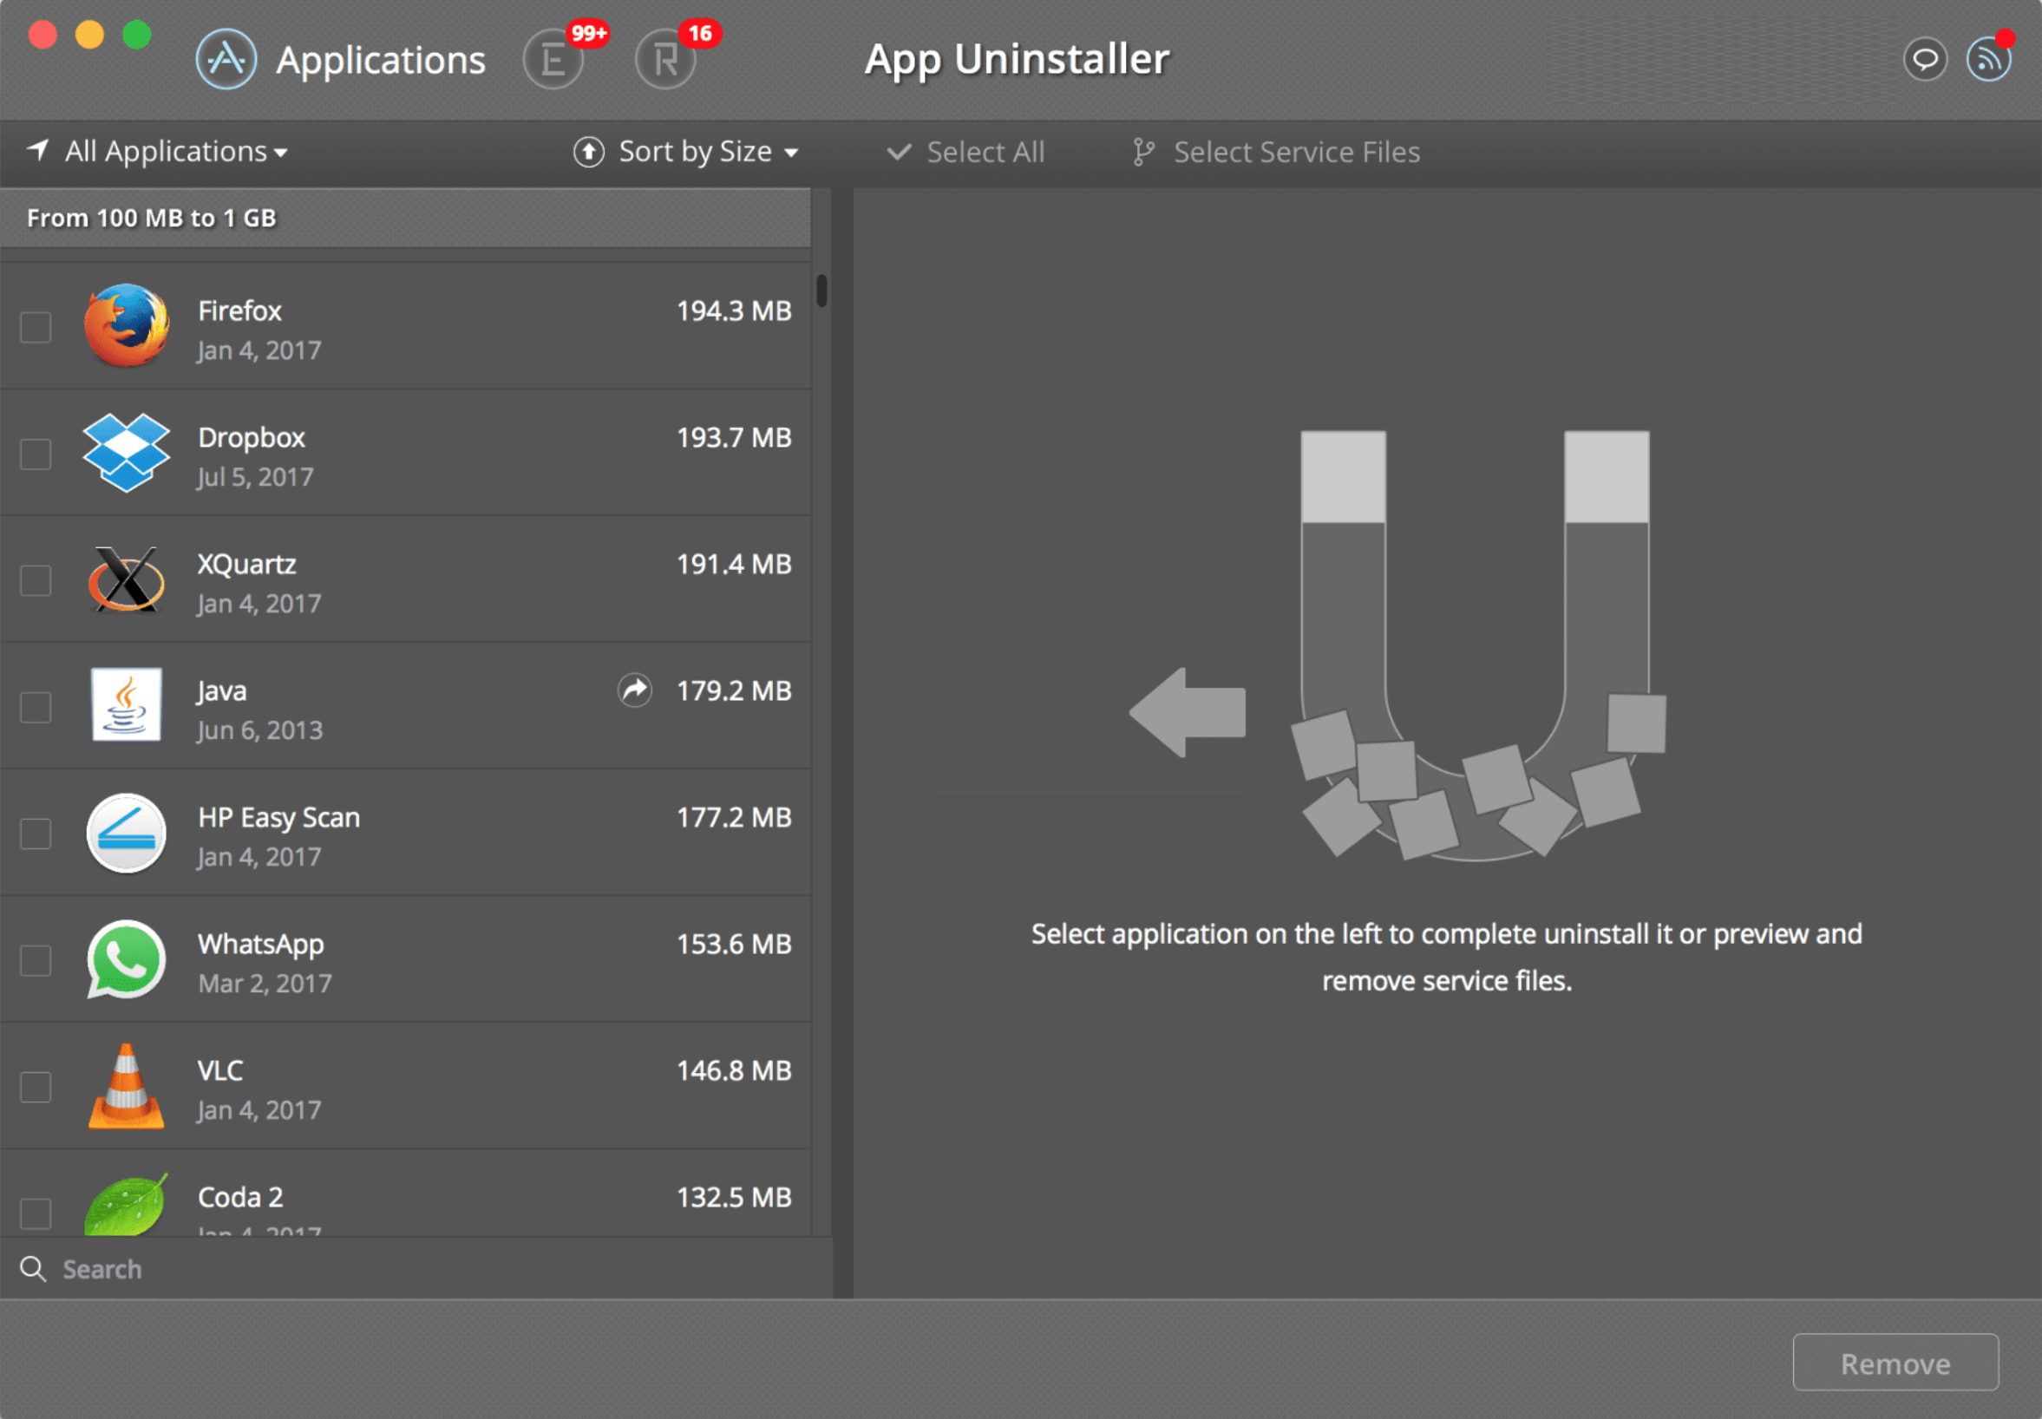Click the VLC cone icon

[127, 1086]
